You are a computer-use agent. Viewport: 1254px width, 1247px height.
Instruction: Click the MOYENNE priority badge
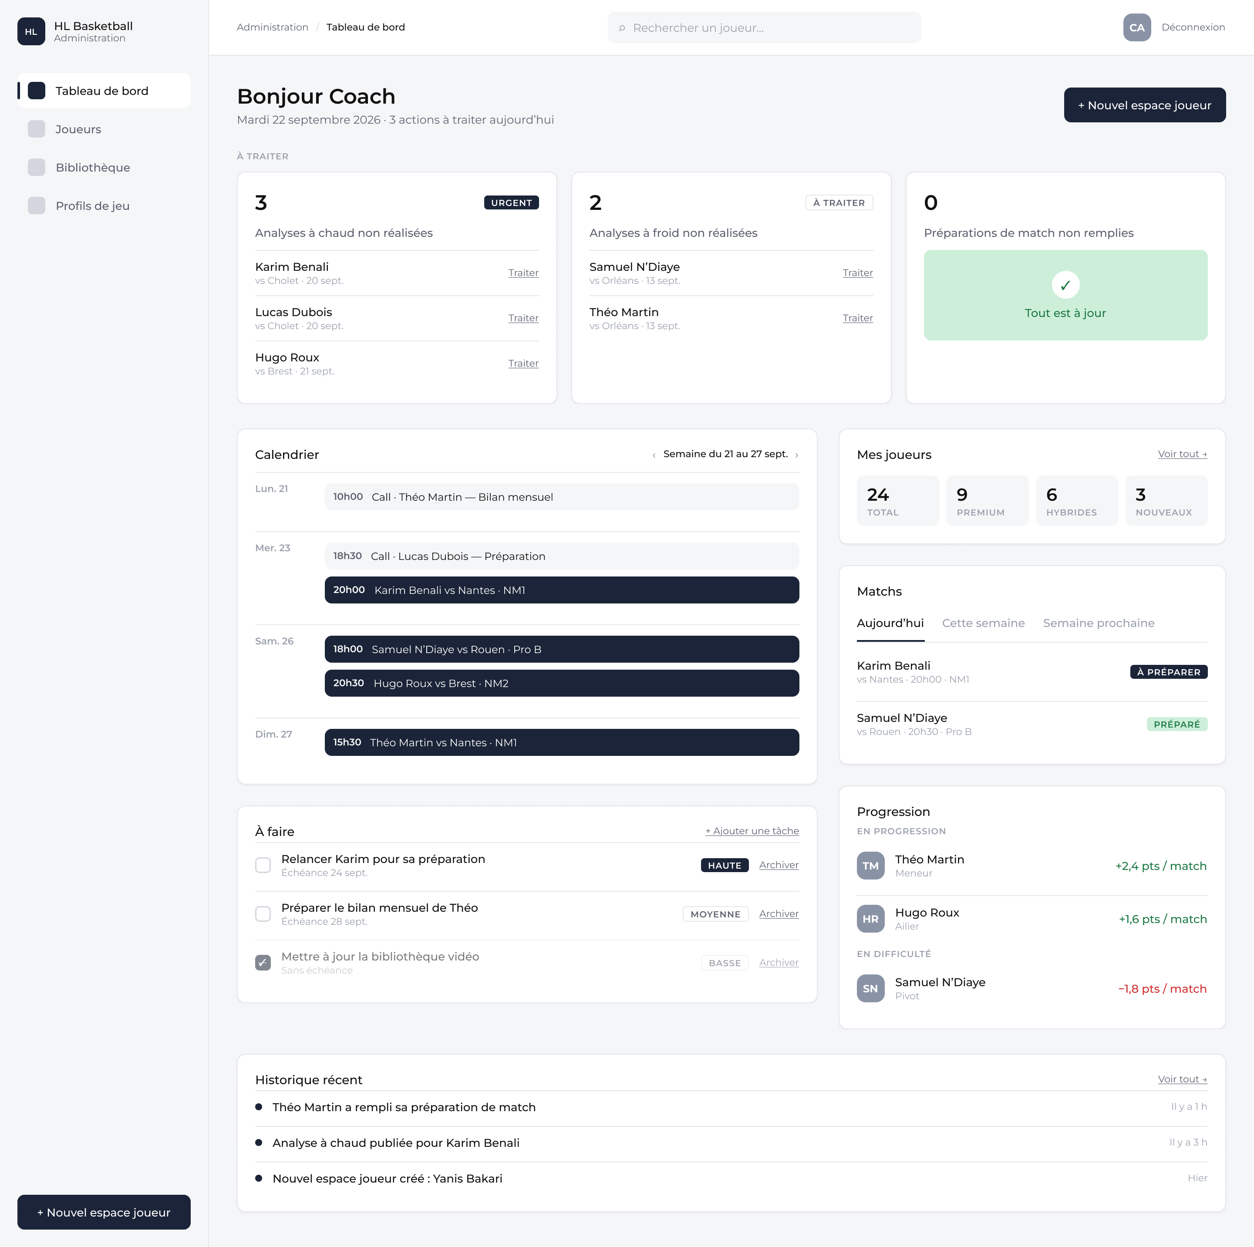point(715,914)
